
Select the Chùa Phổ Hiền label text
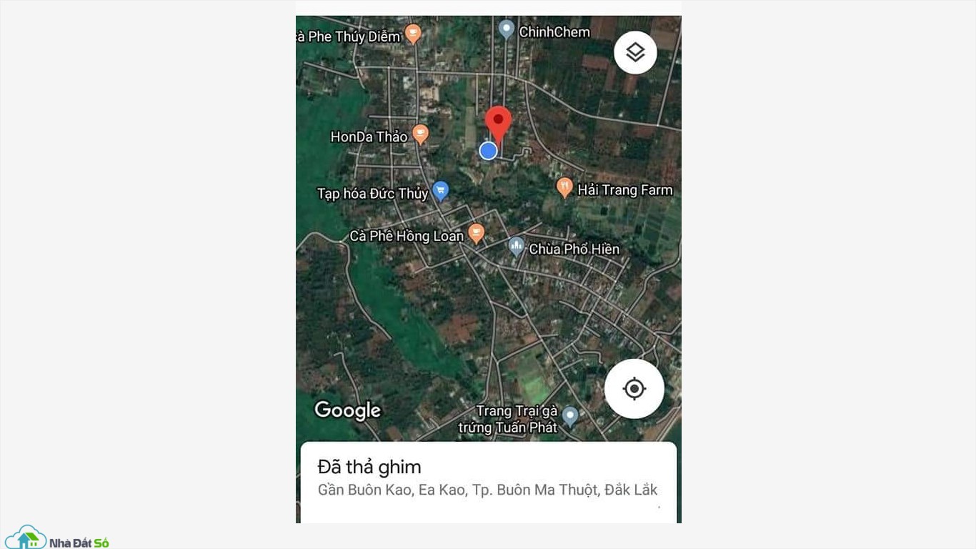pyautogui.click(x=574, y=249)
